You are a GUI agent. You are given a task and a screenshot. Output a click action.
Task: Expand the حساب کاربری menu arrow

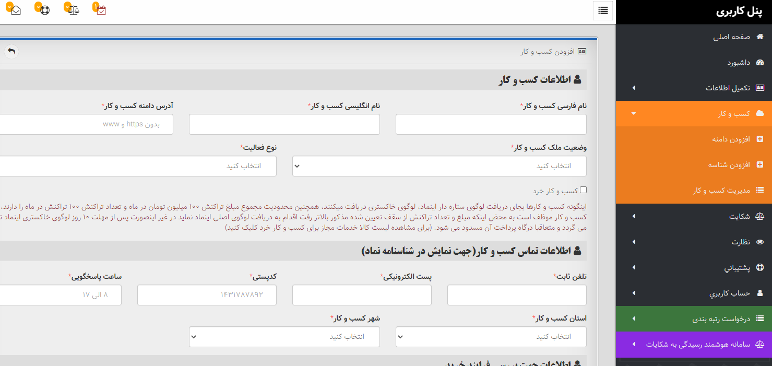tap(634, 293)
